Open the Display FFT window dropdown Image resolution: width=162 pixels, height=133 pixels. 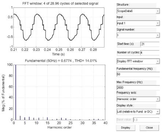pyautogui.click(x=138, y=61)
